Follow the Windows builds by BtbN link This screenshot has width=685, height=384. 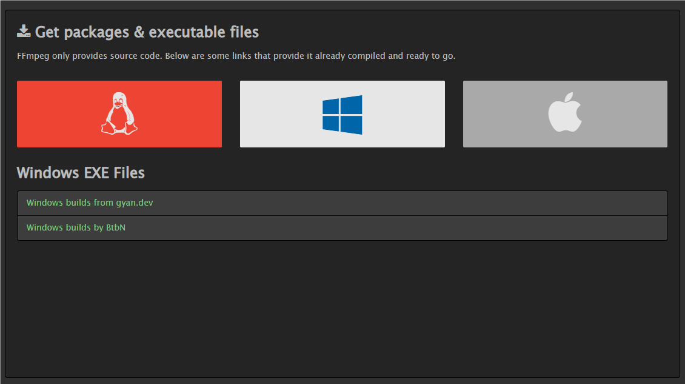click(76, 227)
